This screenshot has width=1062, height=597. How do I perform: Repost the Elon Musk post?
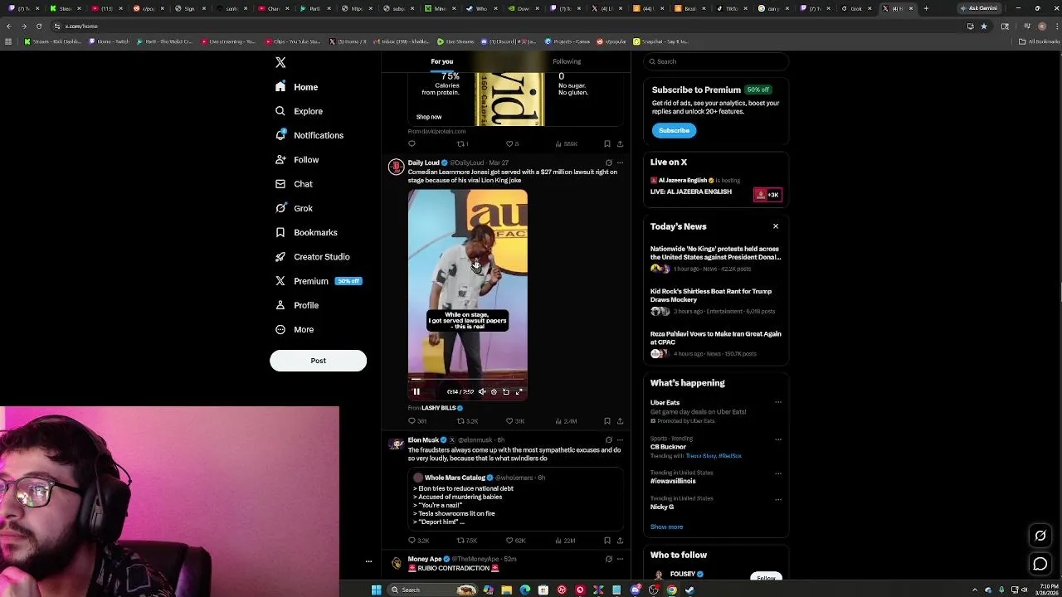coord(467,541)
